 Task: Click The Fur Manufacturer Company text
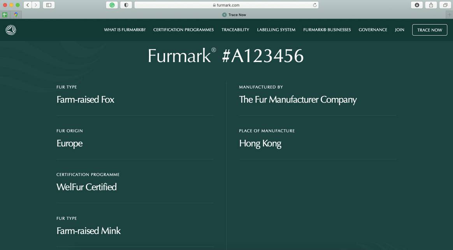298,100
